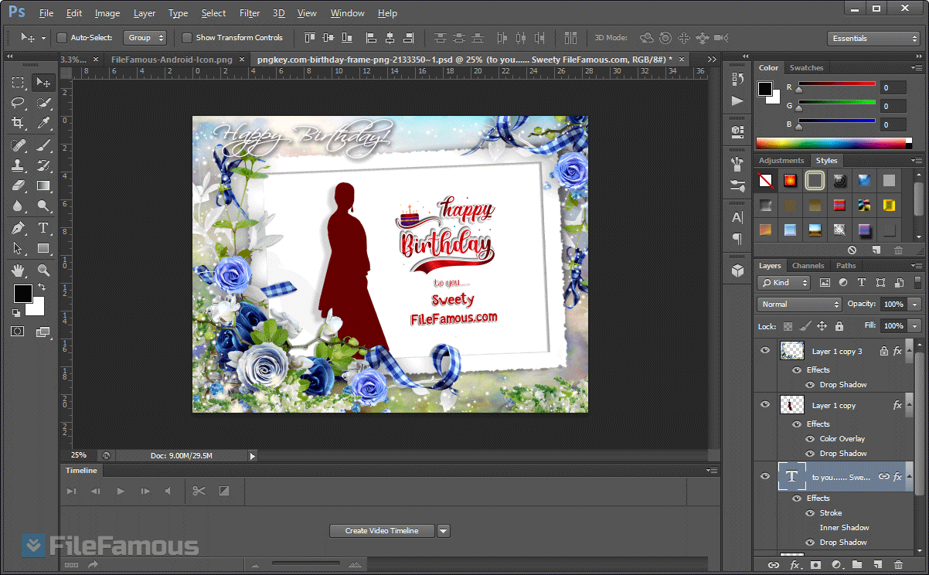Select the Quick Selection tool
This screenshot has width=929, height=575.
click(43, 103)
